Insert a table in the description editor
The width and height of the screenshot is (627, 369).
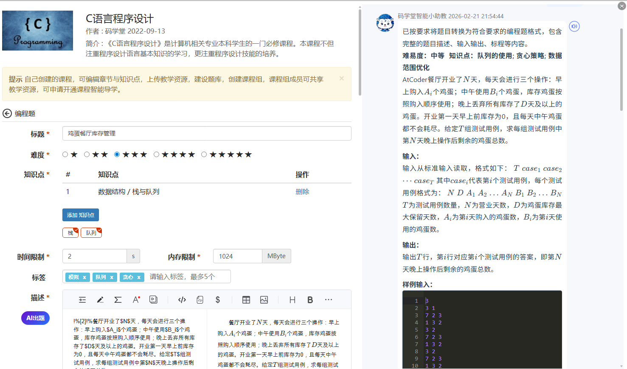pos(246,300)
